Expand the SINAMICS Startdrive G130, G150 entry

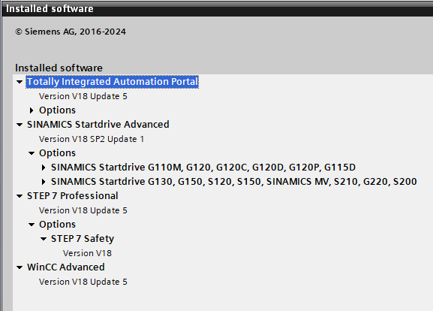44,182
